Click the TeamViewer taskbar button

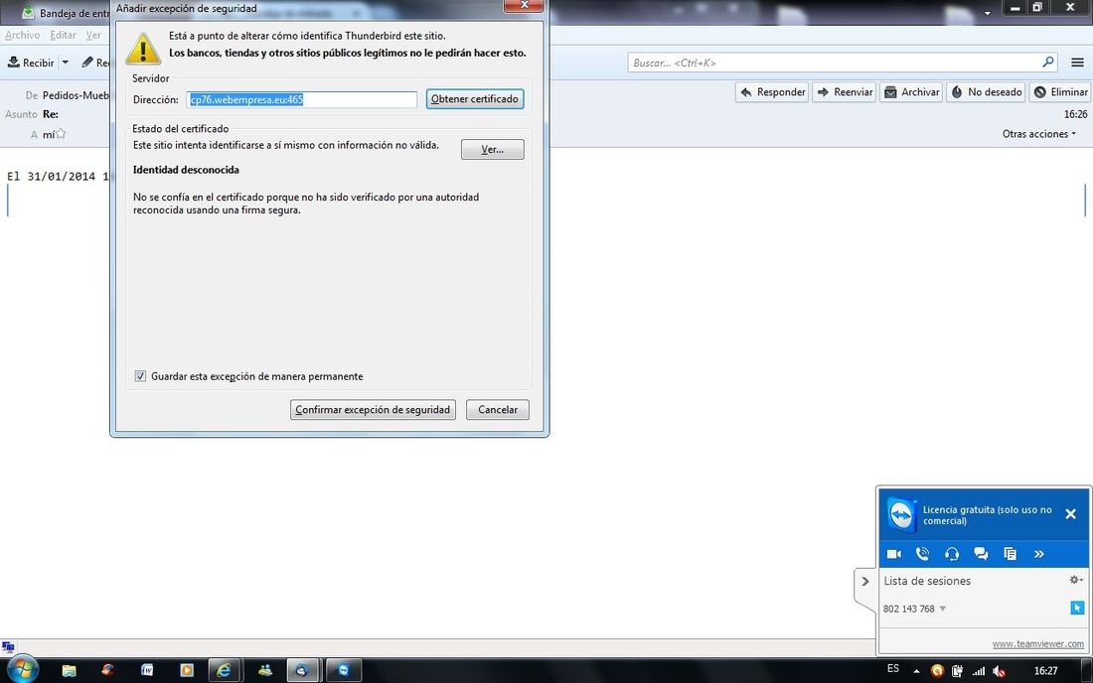[x=343, y=670]
